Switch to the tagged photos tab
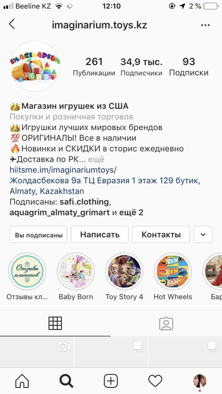Viewport: 222px width, 394px height. (166, 324)
